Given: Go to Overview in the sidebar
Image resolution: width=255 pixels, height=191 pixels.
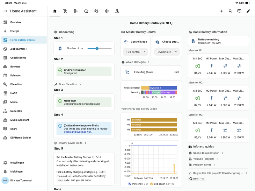Looking at the screenshot, I should pos(24,22).
